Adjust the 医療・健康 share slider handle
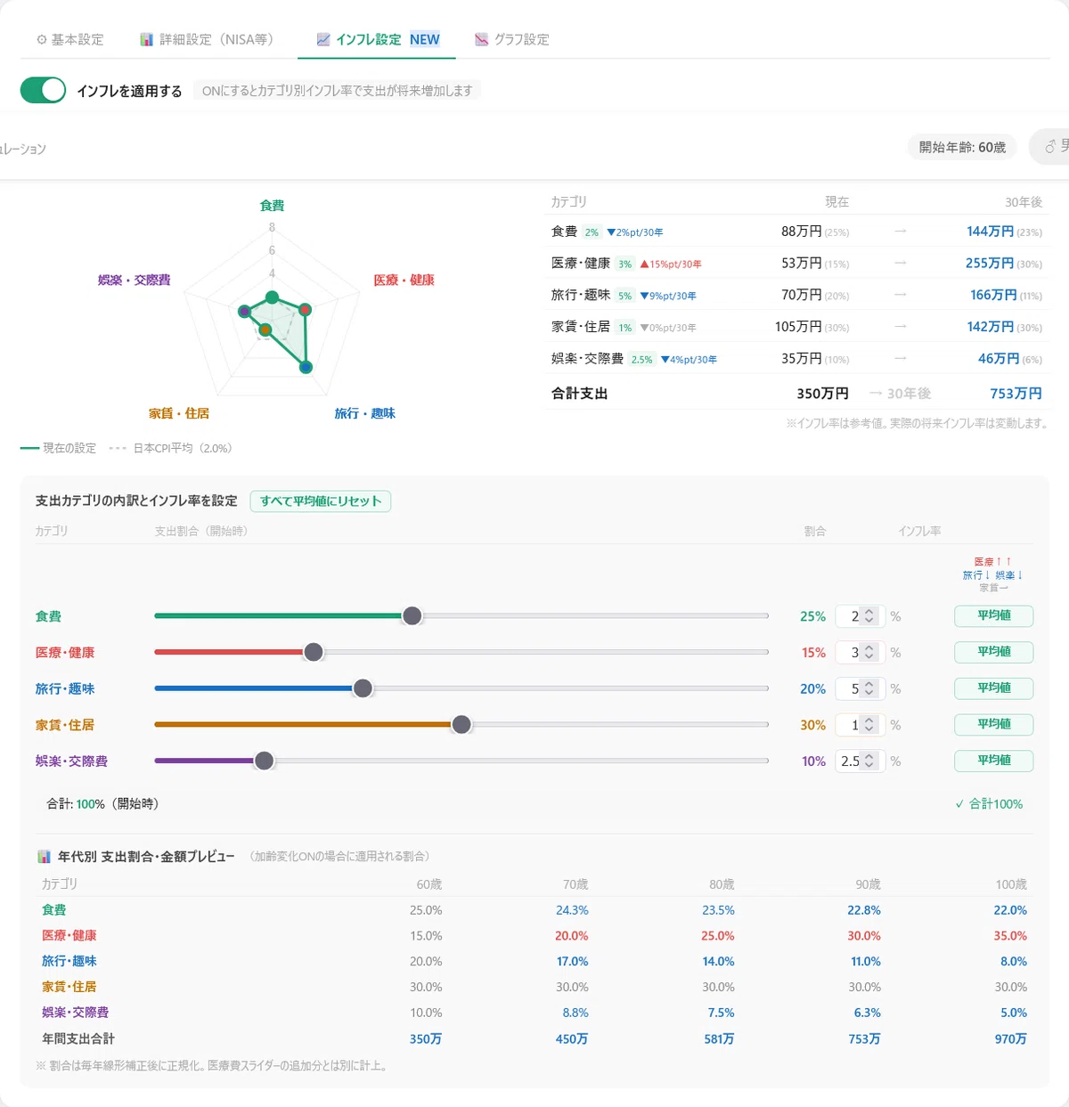This screenshot has width=1069, height=1107. click(x=314, y=652)
